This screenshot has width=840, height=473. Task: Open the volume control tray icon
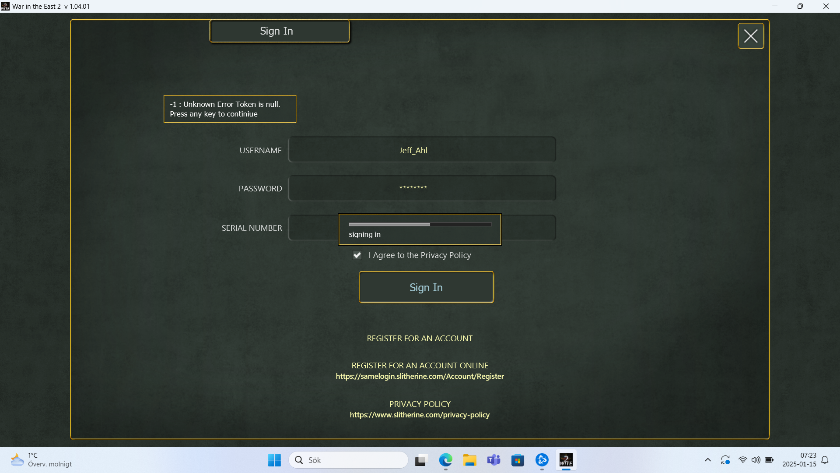pos(756,460)
